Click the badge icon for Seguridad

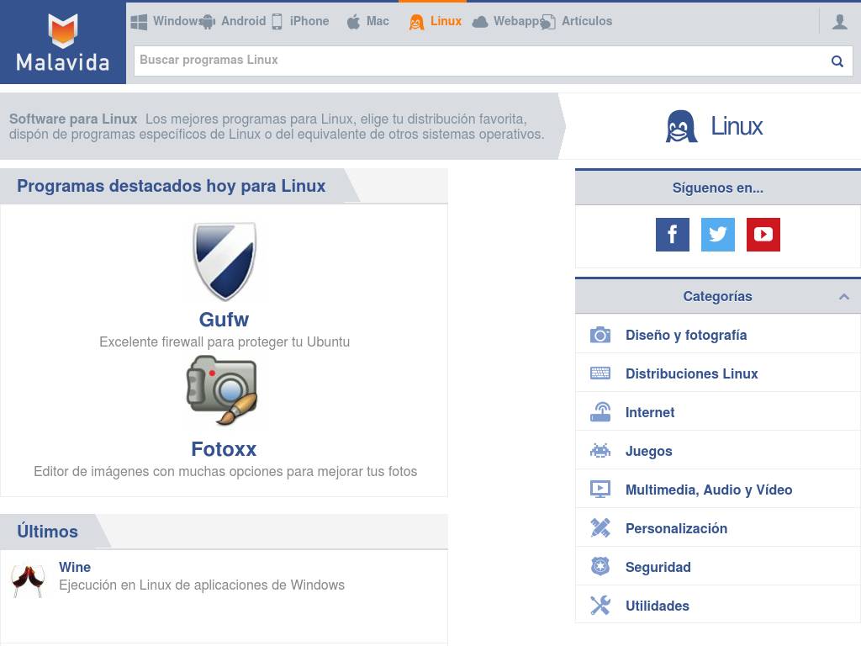click(x=600, y=566)
